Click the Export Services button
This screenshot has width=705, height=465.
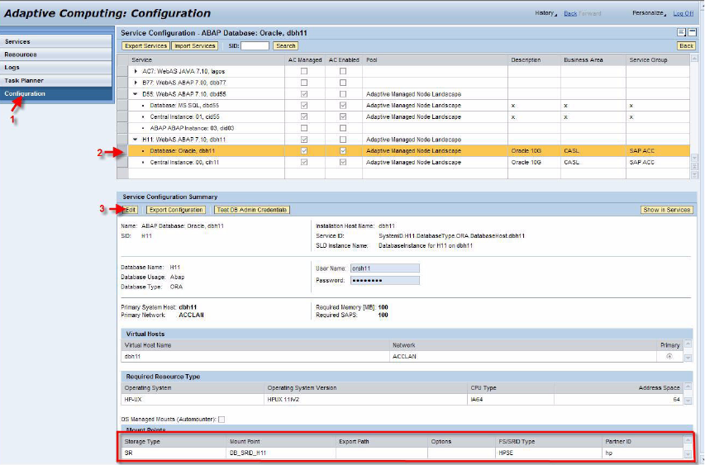pos(145,46)
